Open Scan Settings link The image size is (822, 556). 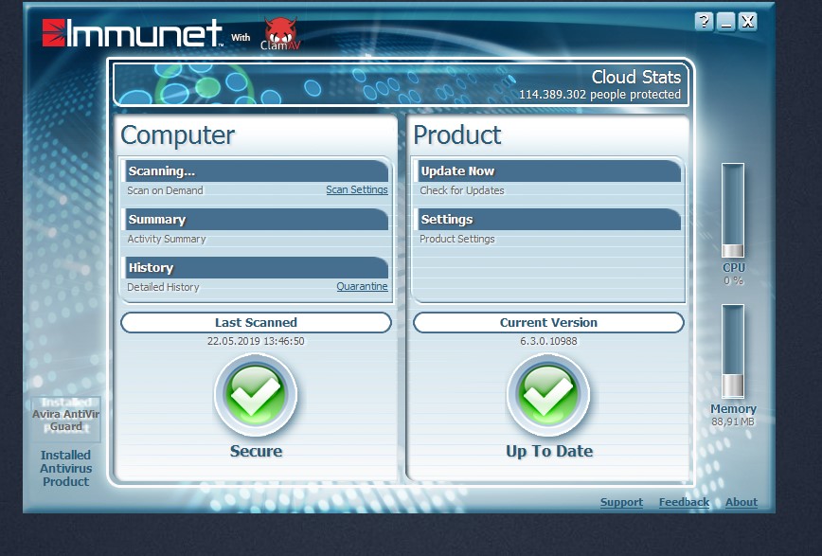point(357,189)
